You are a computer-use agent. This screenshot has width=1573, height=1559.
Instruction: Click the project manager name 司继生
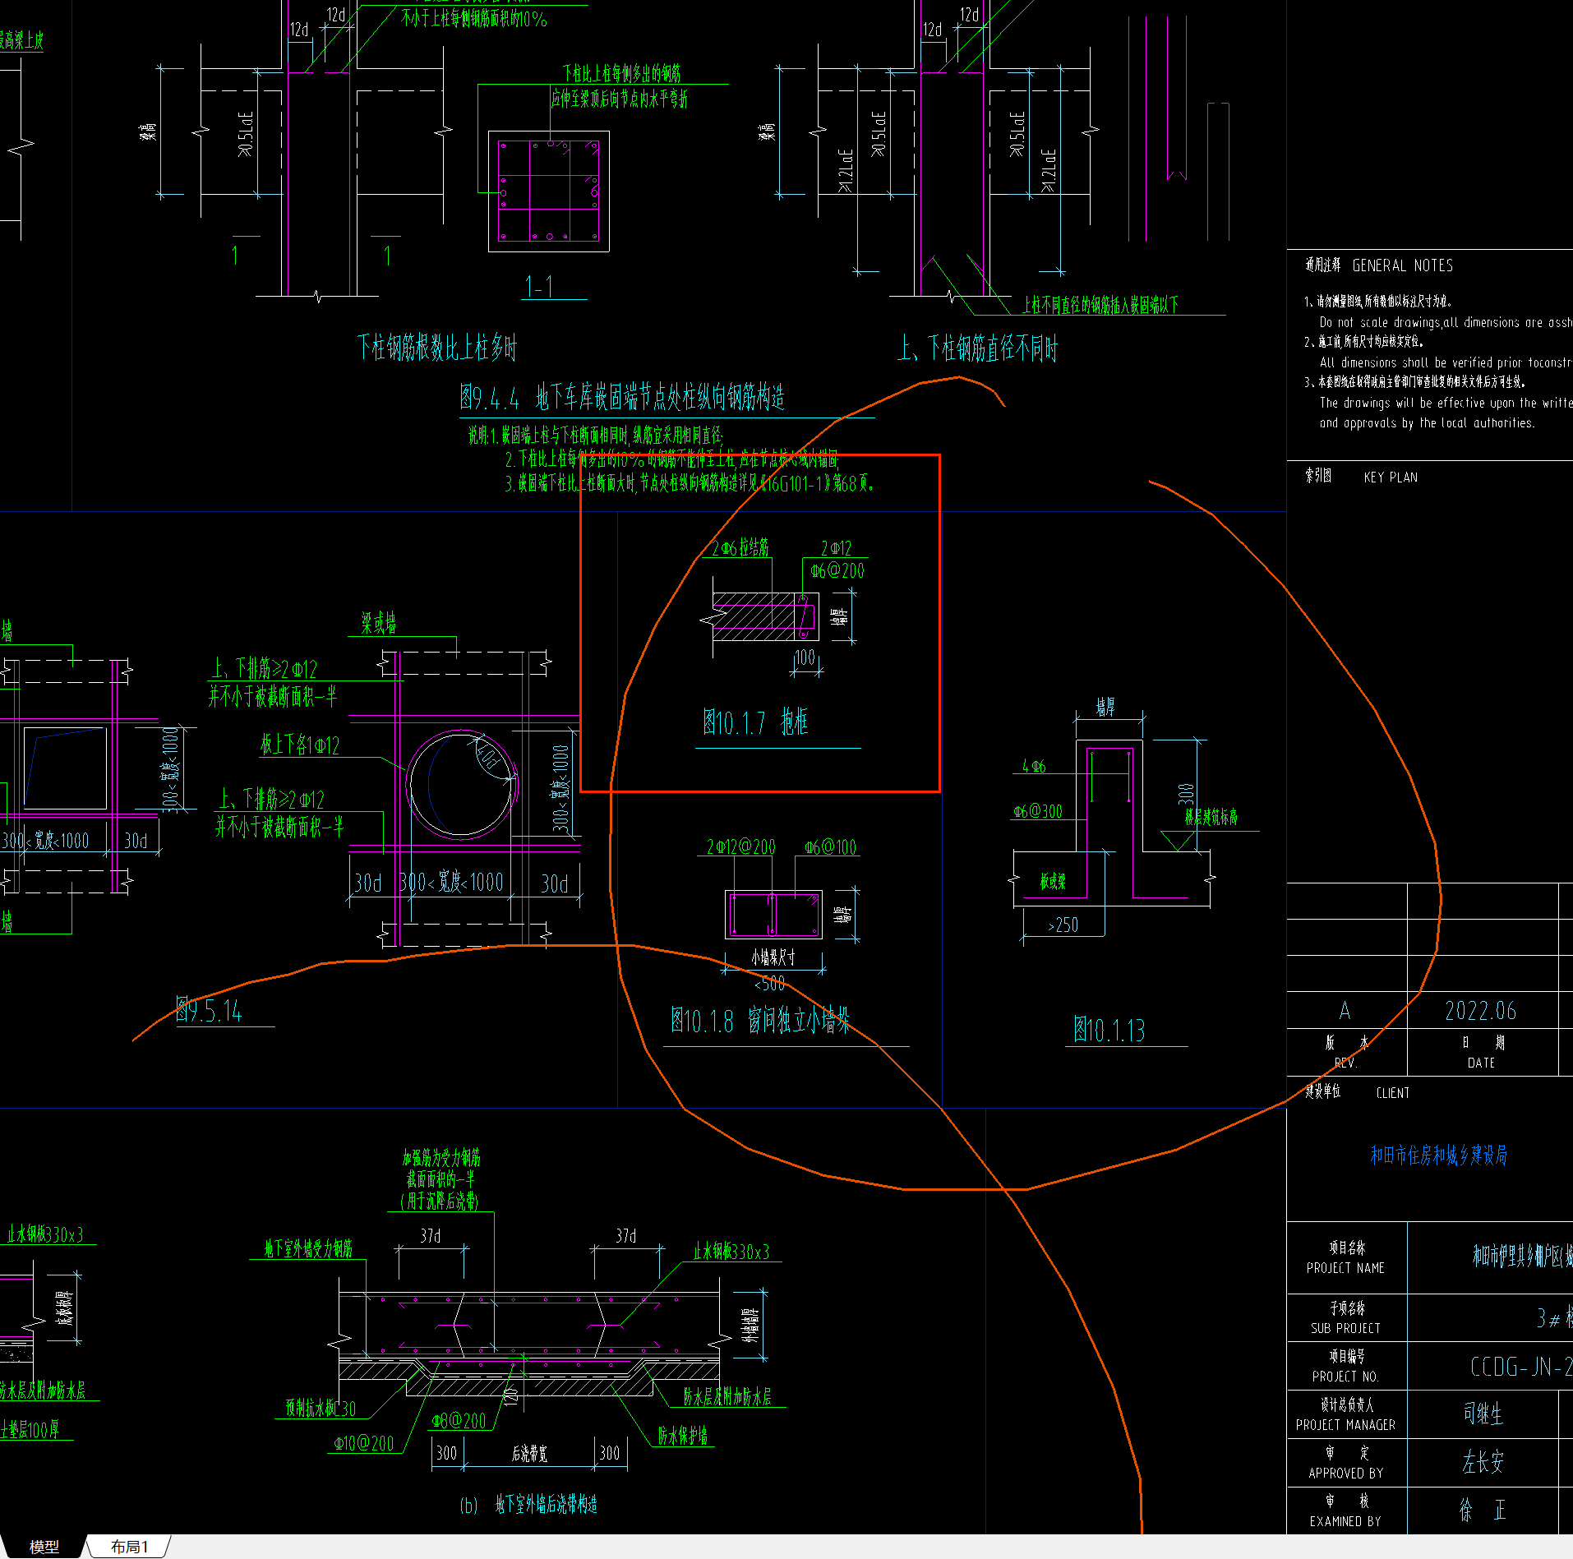(x=1483, y=1414)
